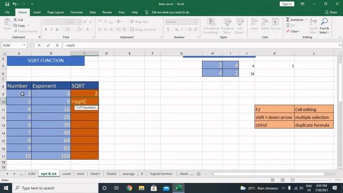Image resolution: width=343 pixels, height=193 pixels.
Task: Click the lightbulb Tell me icon
Action: (146, 12)
